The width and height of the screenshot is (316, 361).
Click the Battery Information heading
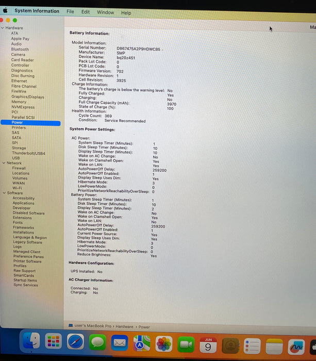pyautogui.click(x=90, y=34)
